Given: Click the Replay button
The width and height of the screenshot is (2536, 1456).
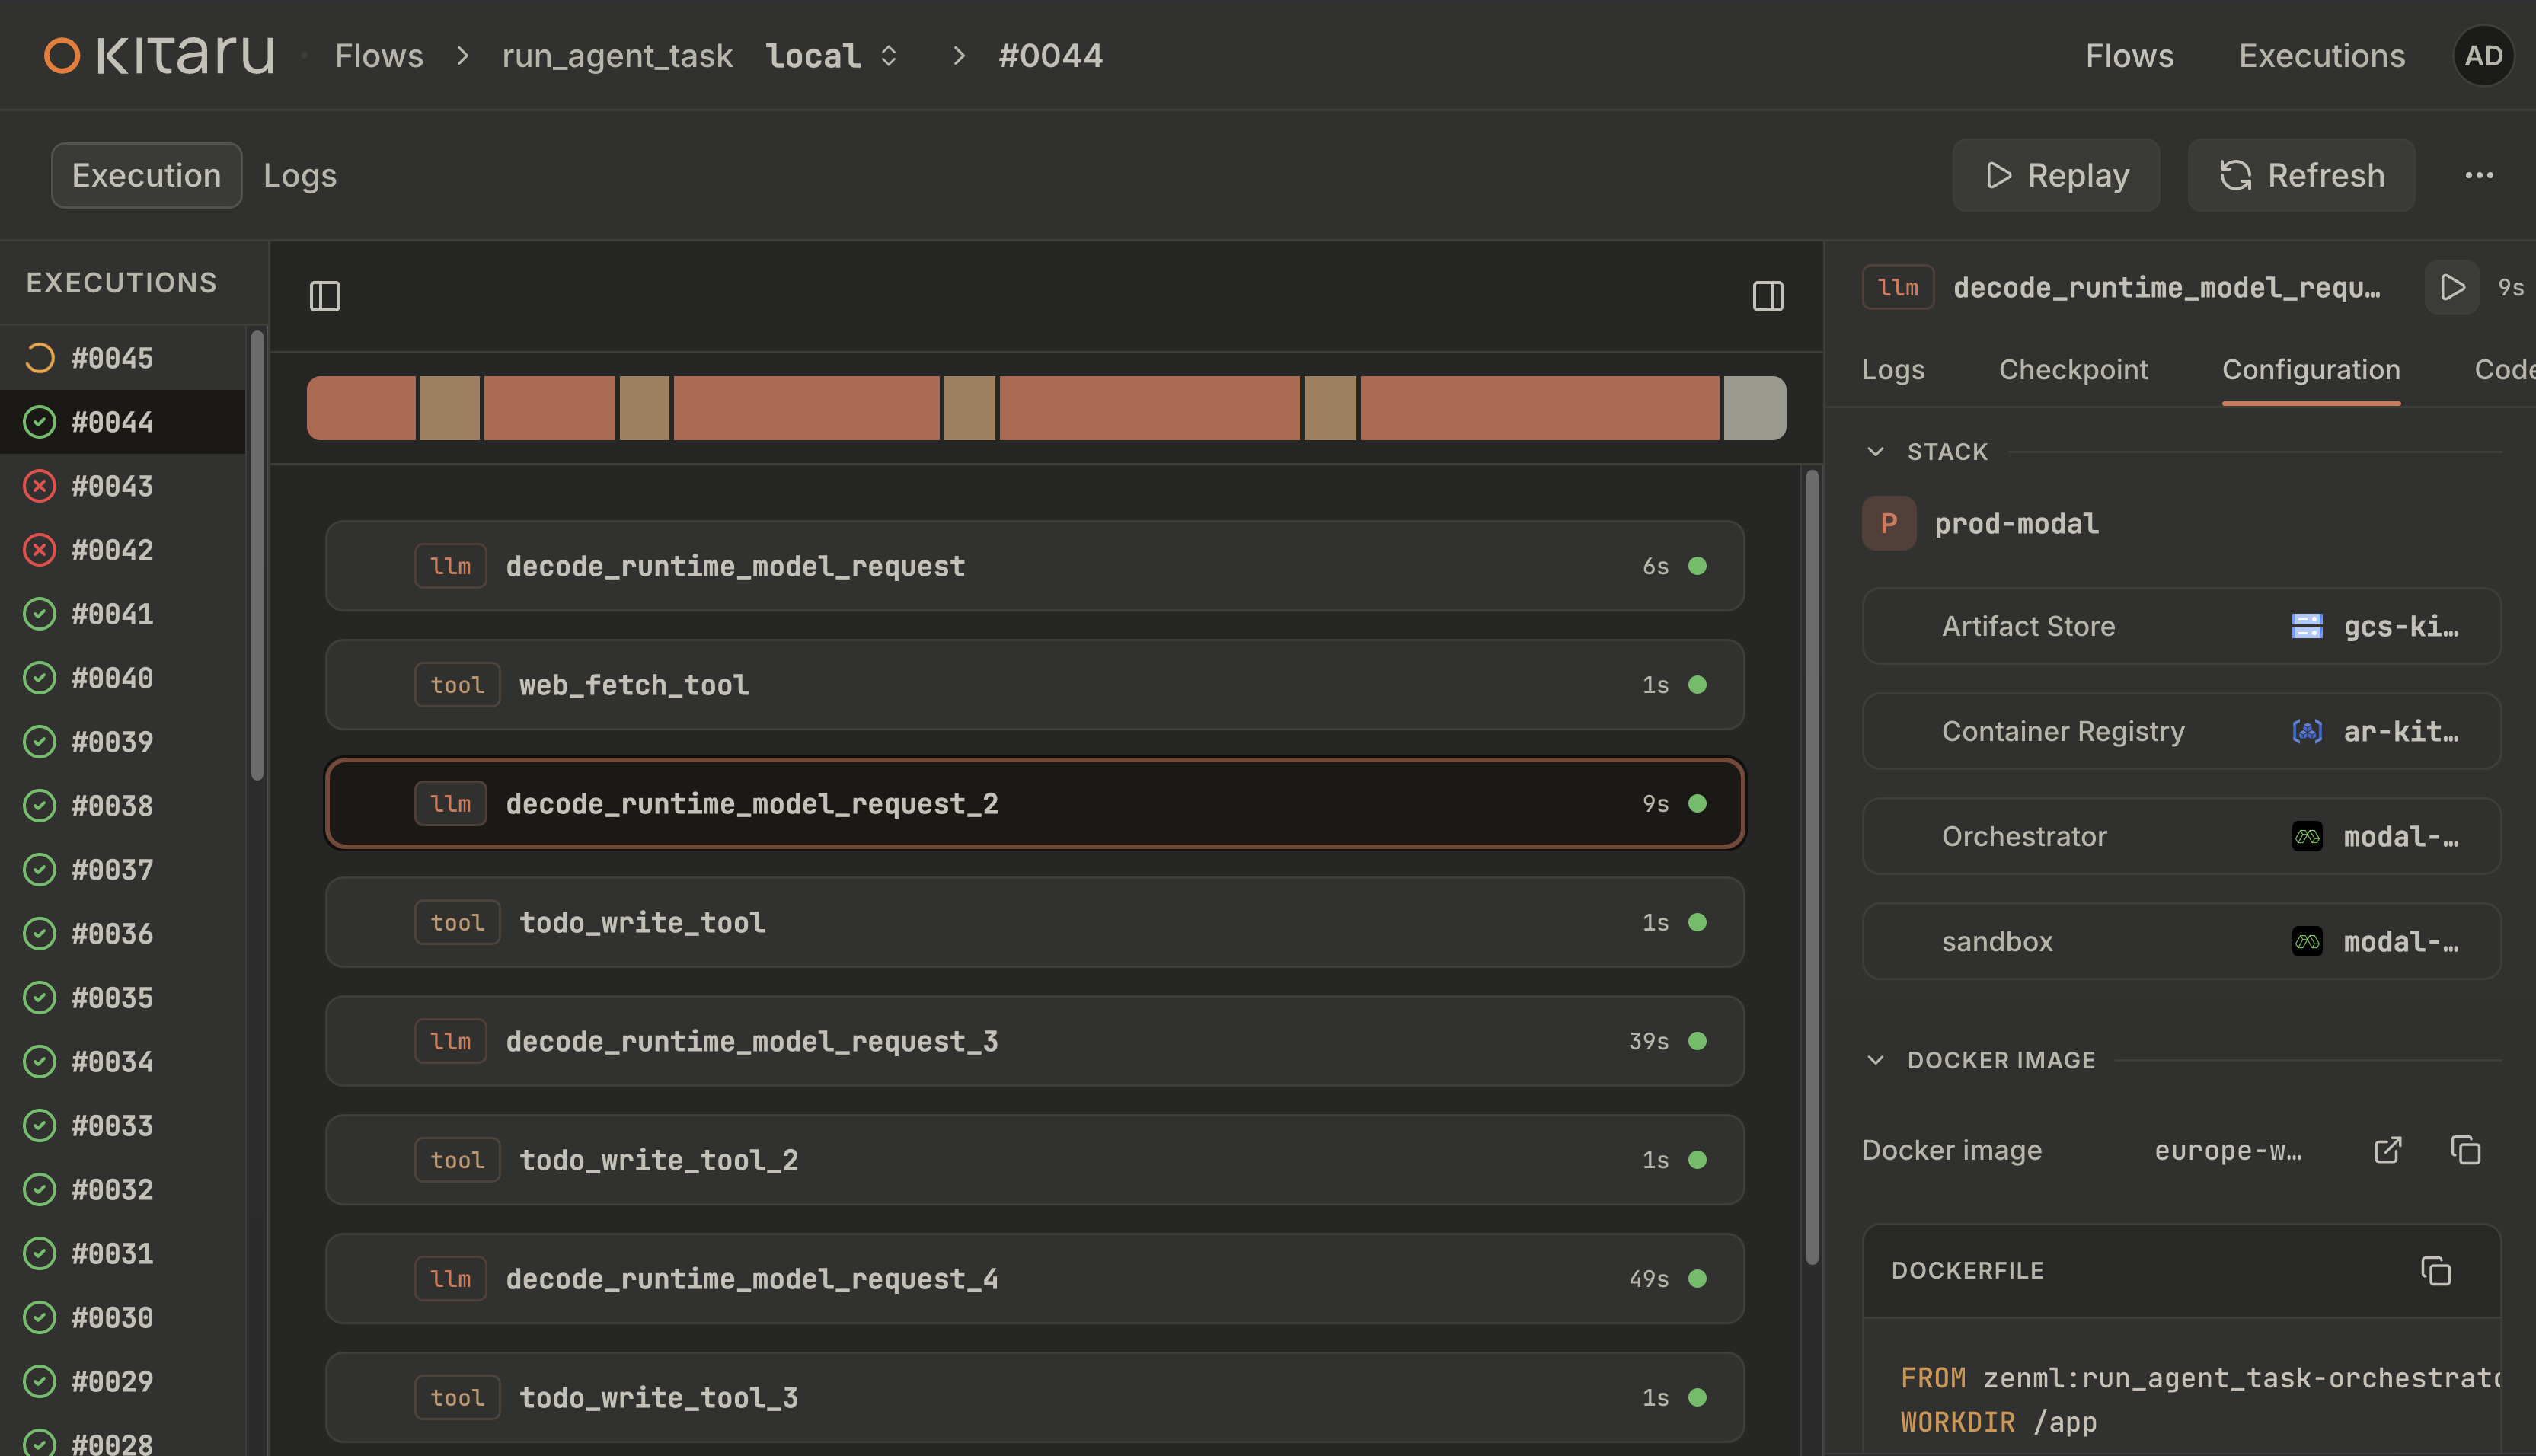Looking at the screenshot, I should 2055,175.
